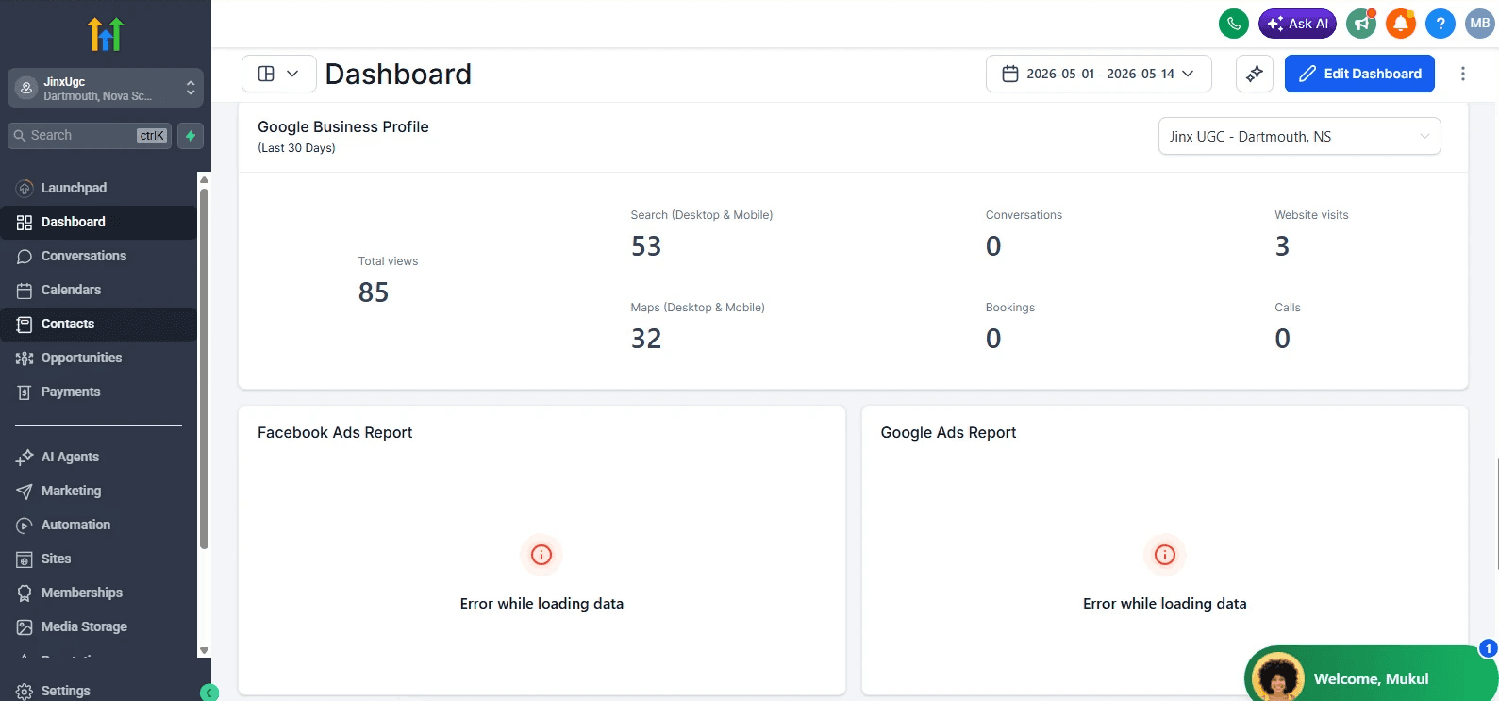Viewport: 1499px width, 701px height.
Task: Open AI Agents from the sidebar
Action: click(99, 457)
